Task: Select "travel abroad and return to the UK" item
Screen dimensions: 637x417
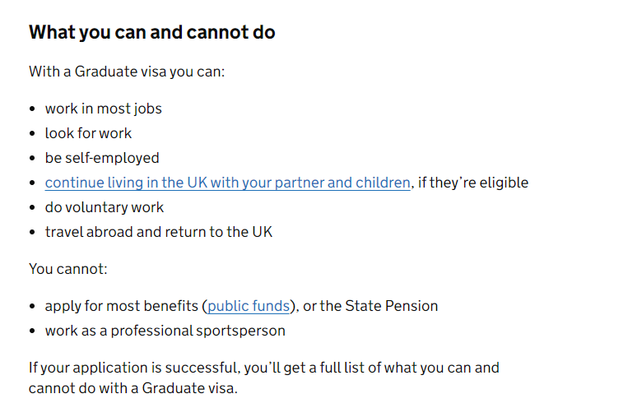Action: coord(159,232)
